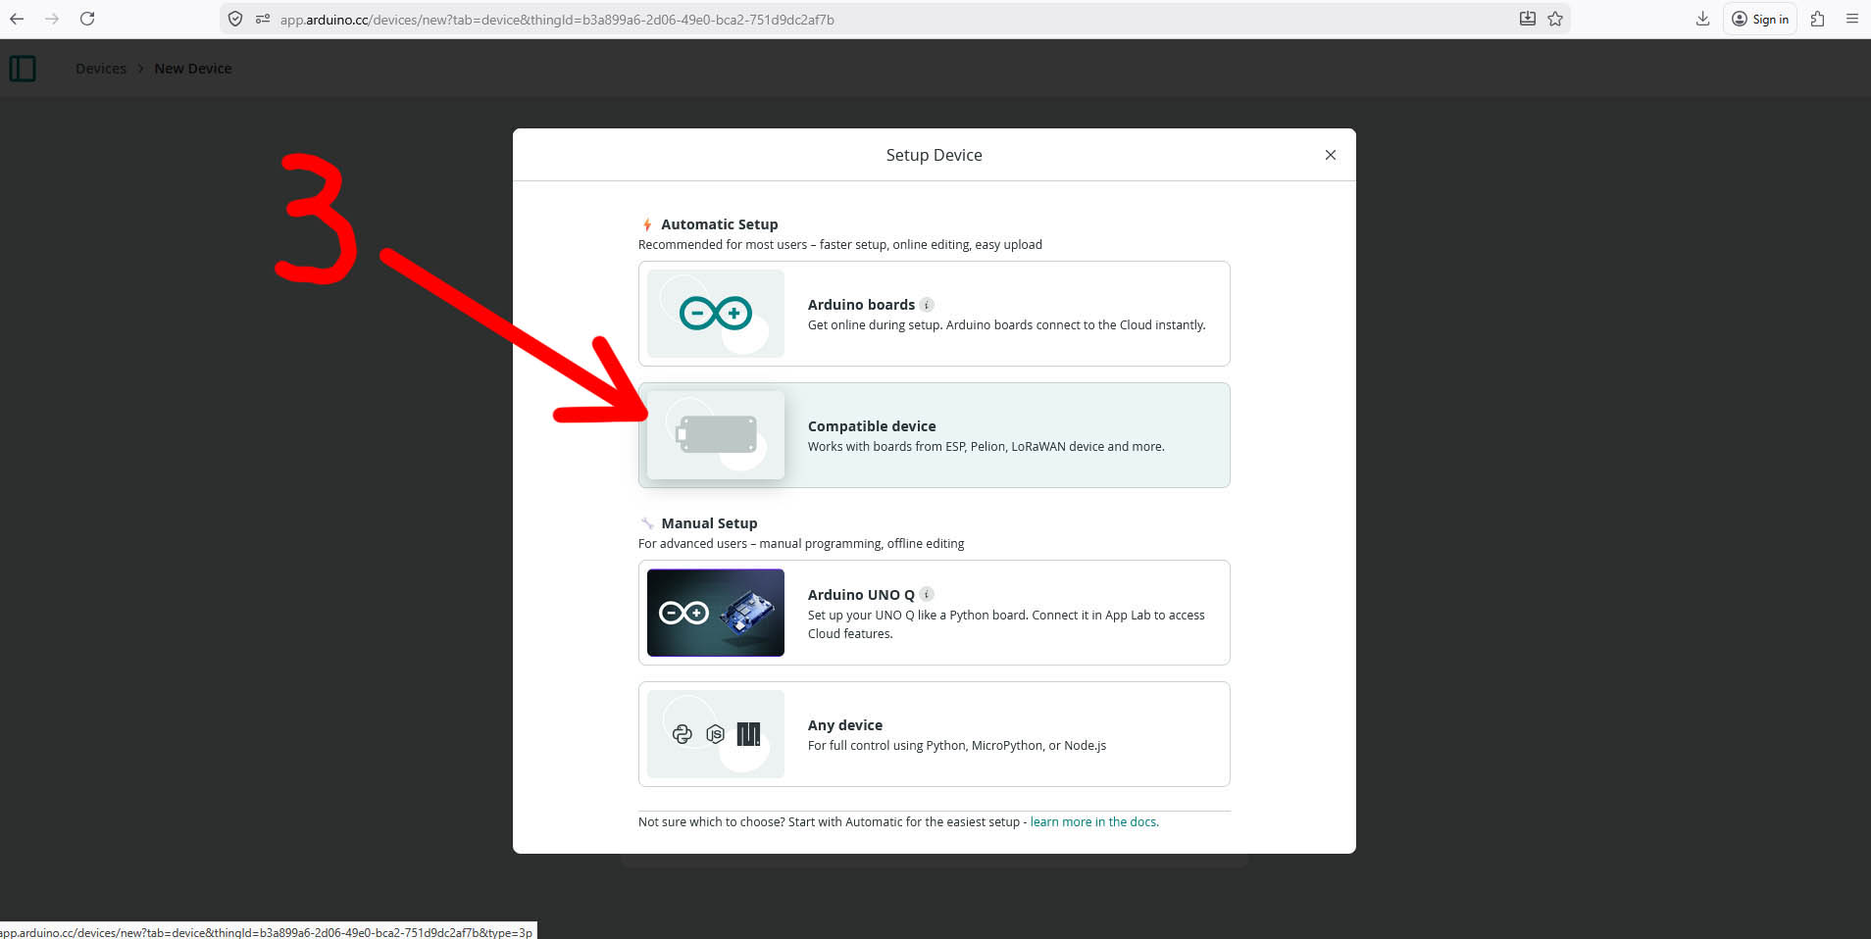Open the browser hamburger menu

(x=1852, y=19)
